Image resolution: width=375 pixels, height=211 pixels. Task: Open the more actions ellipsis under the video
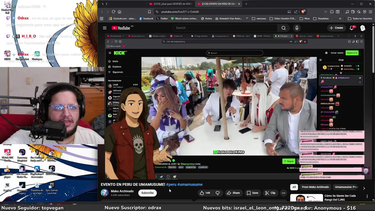pos(284,193)
